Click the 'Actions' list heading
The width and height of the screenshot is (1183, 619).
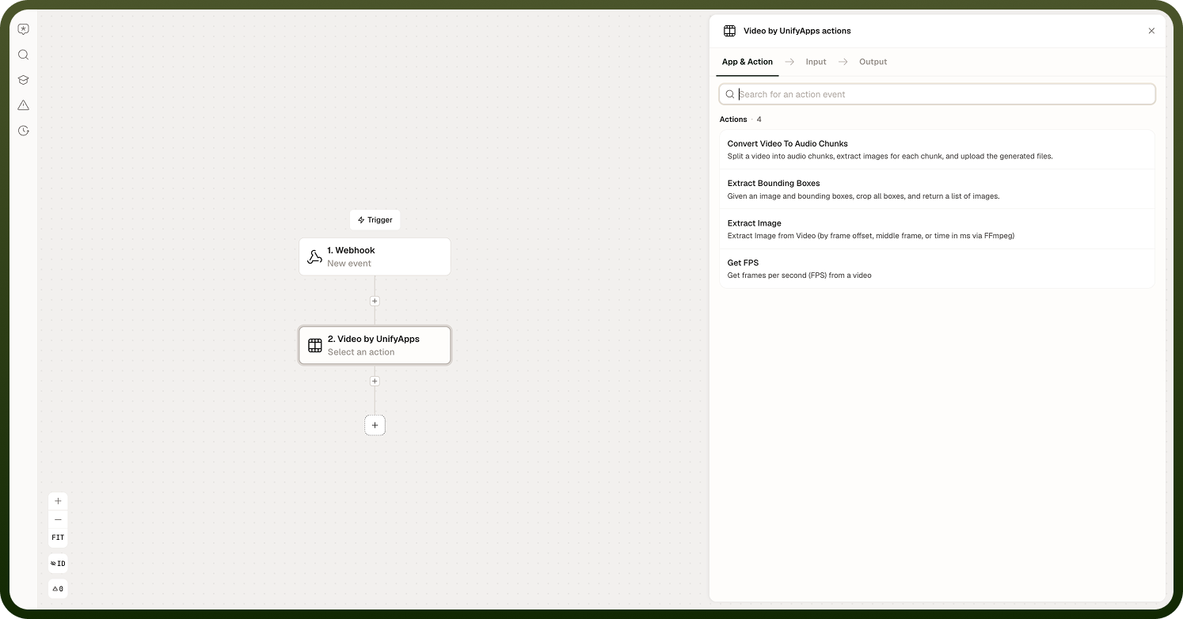coord(733,120)
